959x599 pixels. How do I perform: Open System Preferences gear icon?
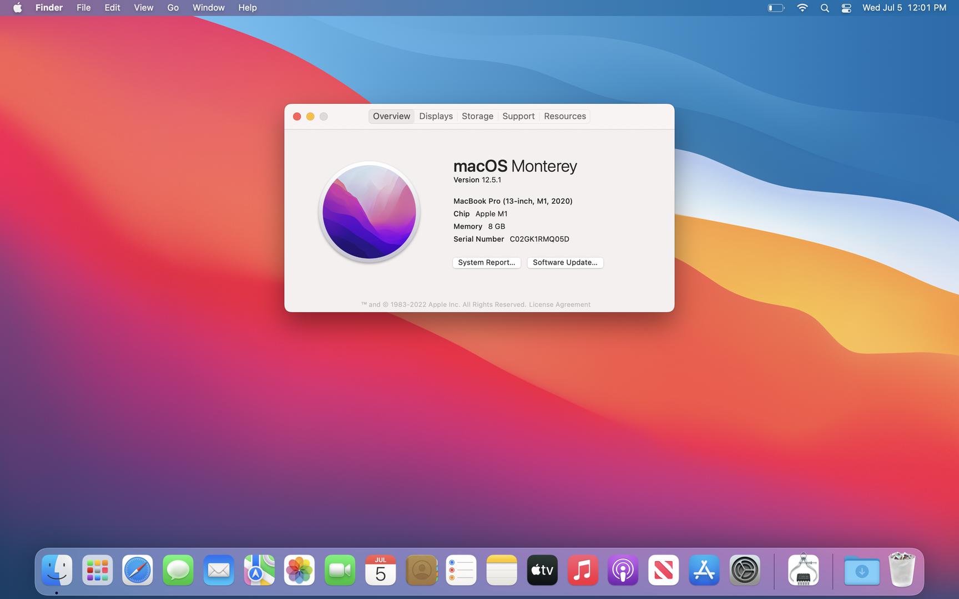click(x=745, y=570)
